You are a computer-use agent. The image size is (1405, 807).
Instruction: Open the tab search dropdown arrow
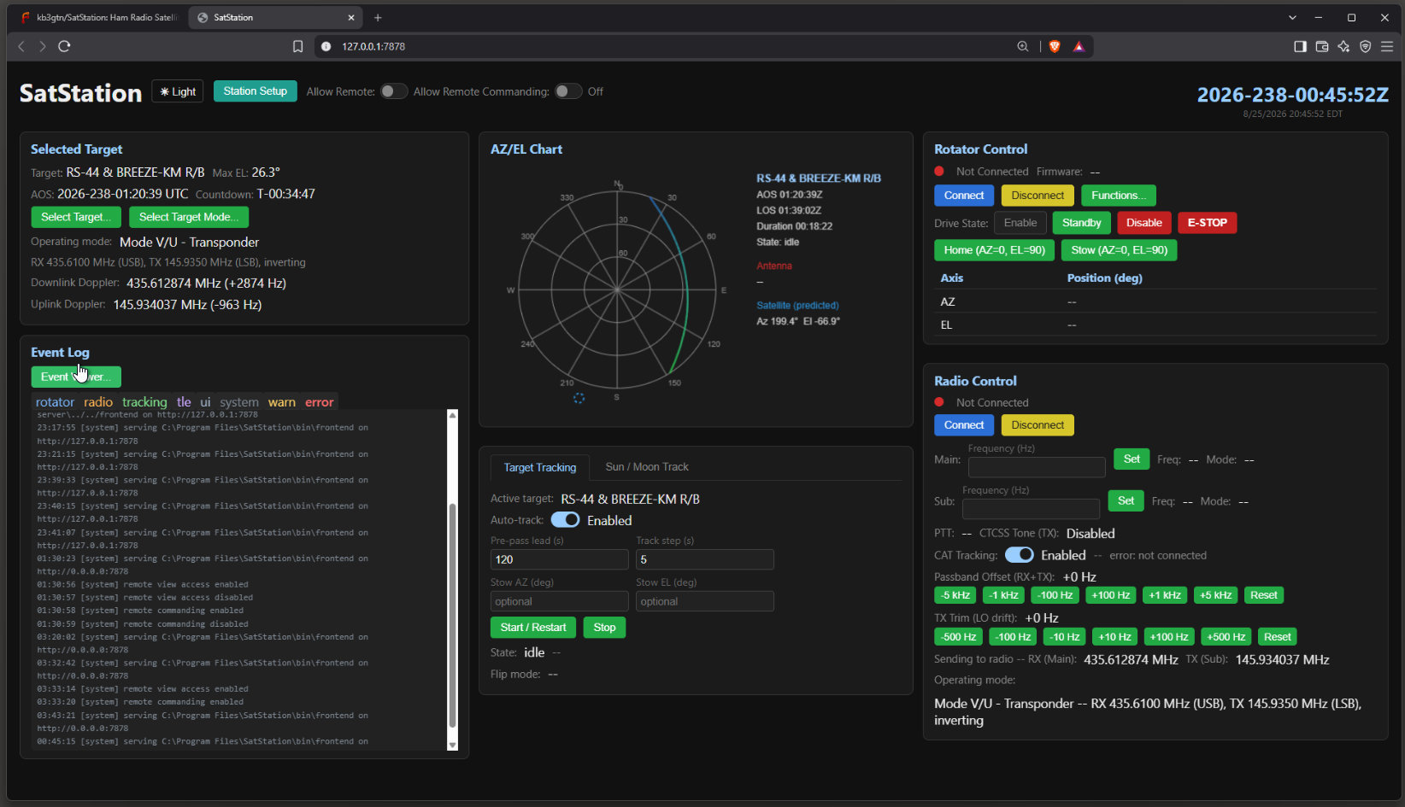tap(1292, 17)
